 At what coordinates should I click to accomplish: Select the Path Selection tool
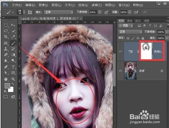[6, 73]
